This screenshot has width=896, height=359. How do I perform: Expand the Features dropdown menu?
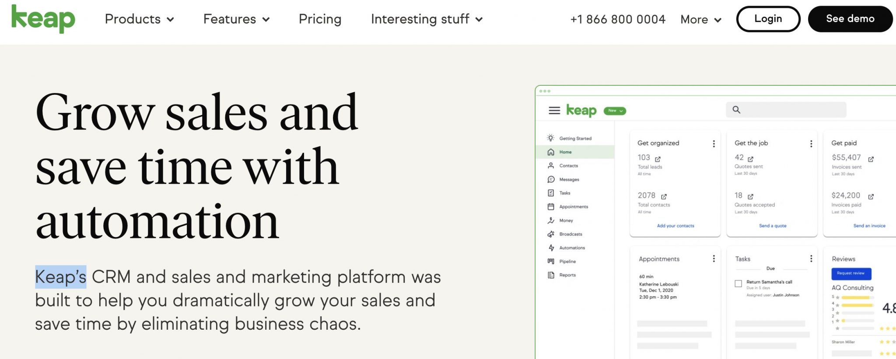(237, 19)
